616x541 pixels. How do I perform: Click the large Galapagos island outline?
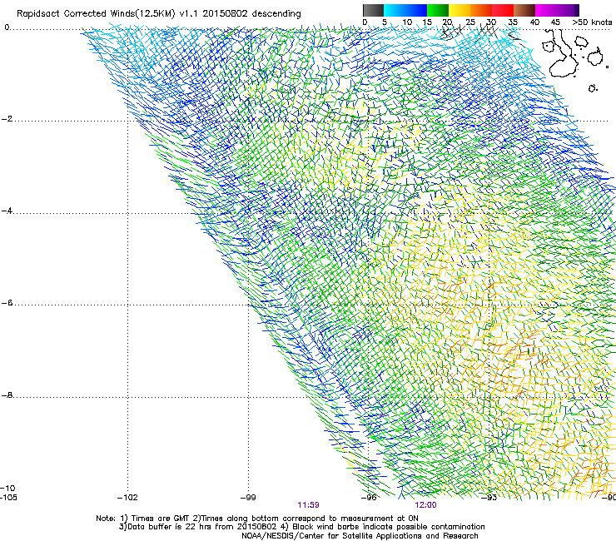[564, 55]
